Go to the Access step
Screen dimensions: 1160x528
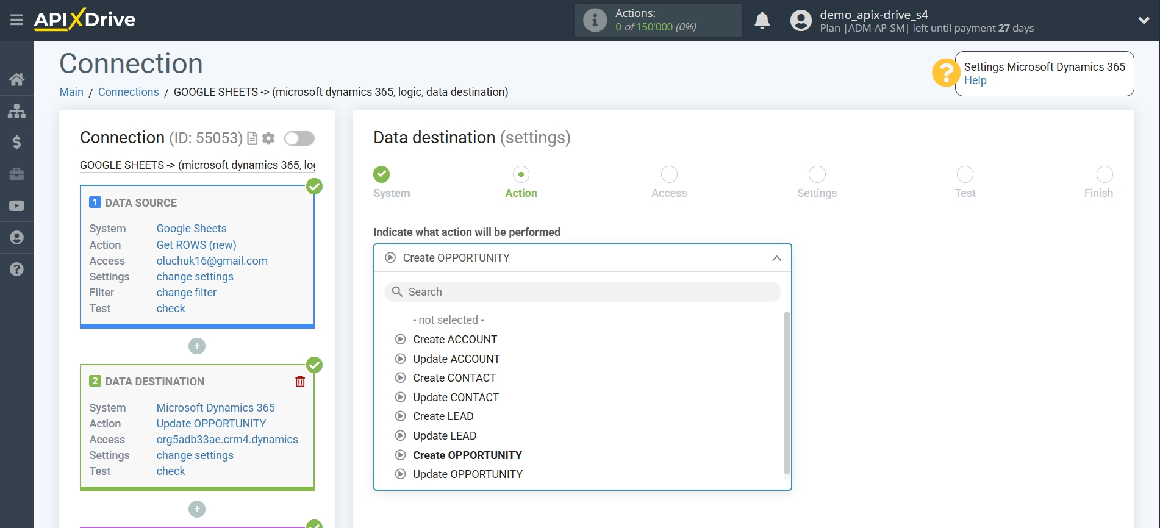pyautogui.click(x=669, y=175)
